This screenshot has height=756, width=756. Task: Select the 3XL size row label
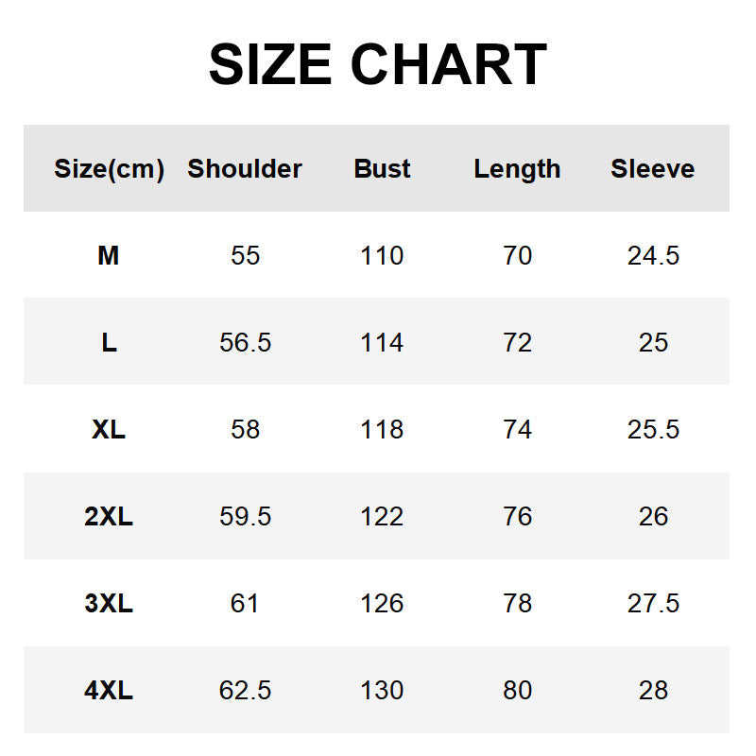[109, 603]
